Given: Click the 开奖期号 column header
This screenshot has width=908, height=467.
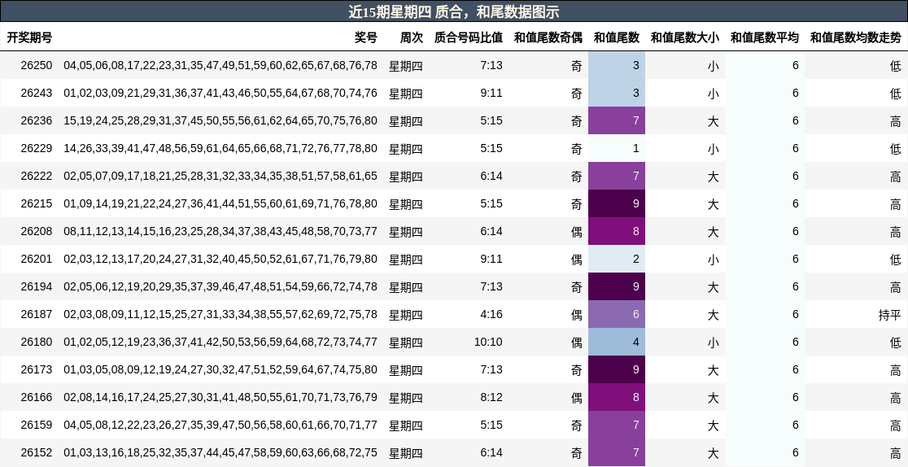Looking at the screenshot, I should coord(29,37).
